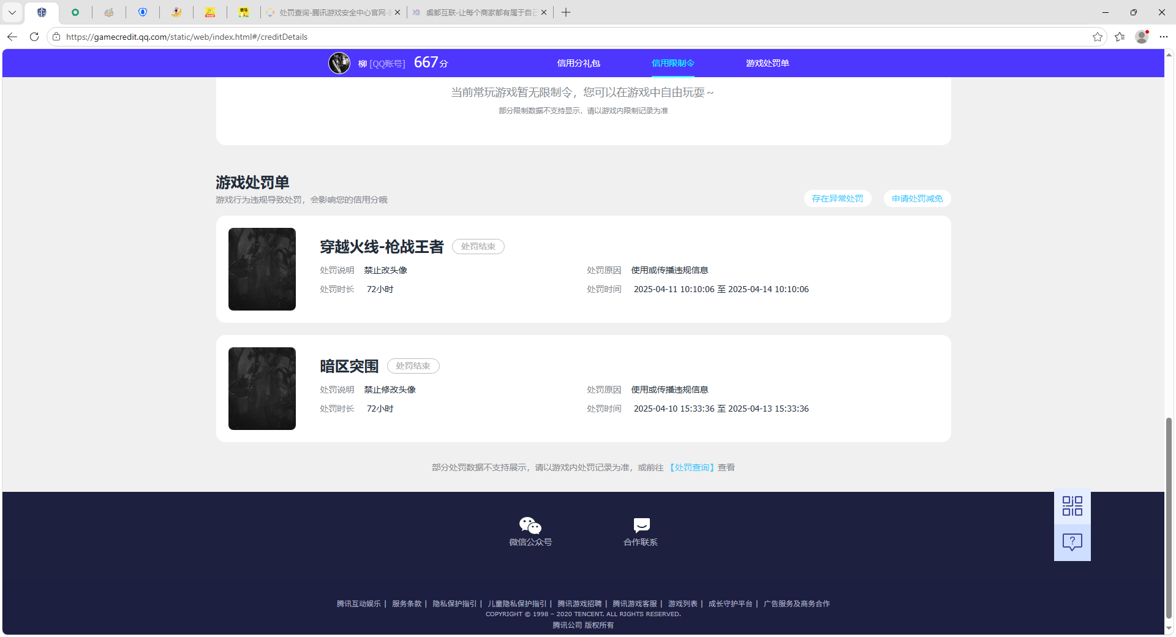Click the 申请处罚减免 button
The height and width of the screenshot is (637, 1176).
(917, 198)
